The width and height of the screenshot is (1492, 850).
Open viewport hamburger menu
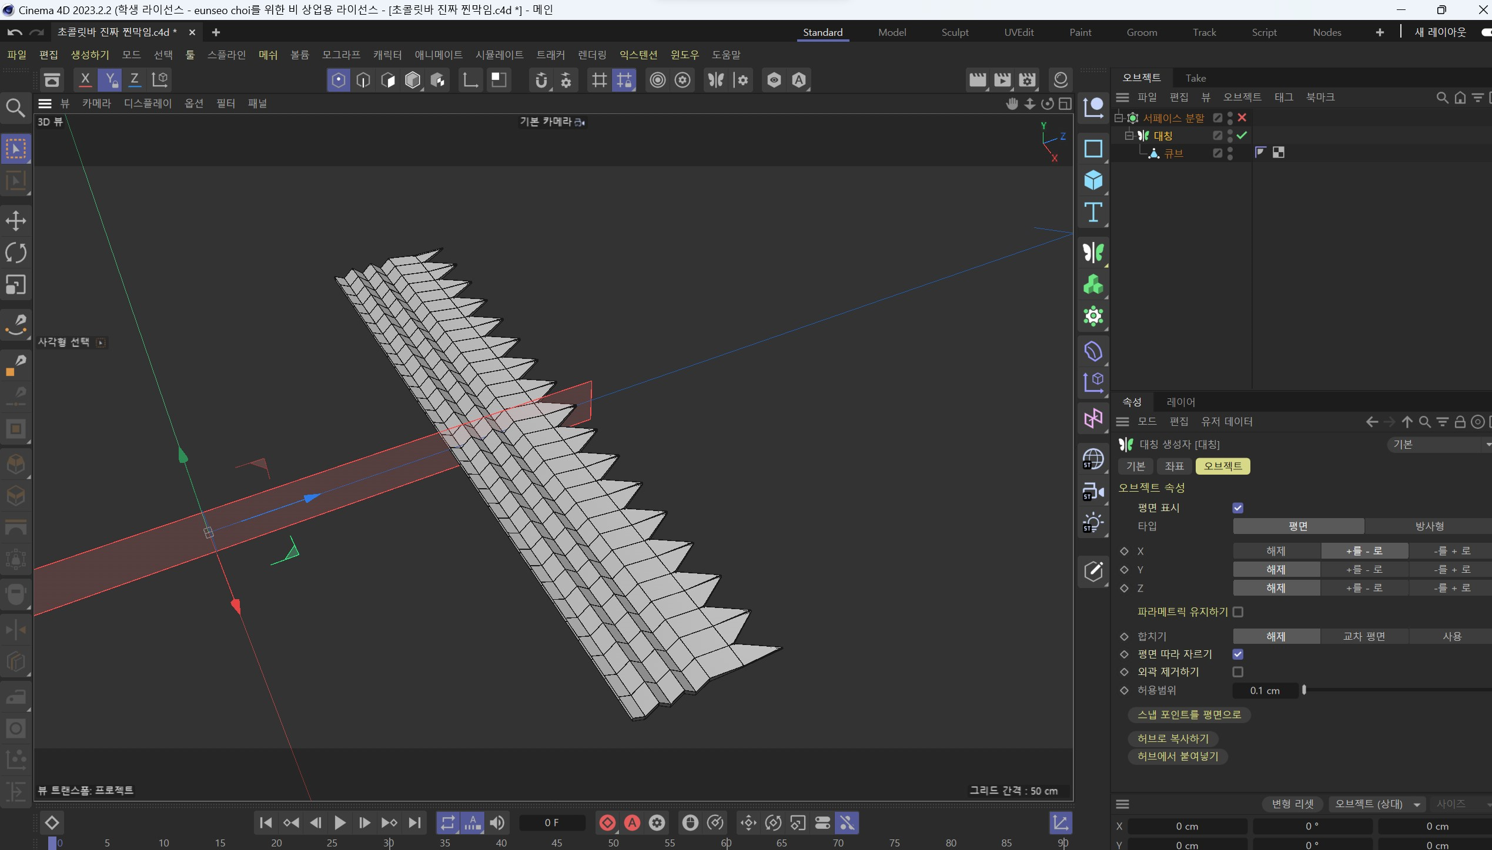click(x=45, y=104)
